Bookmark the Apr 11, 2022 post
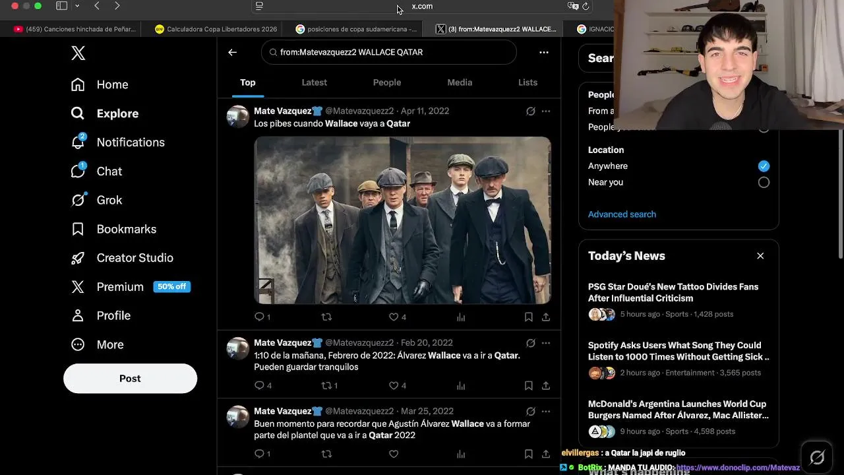 coord(529,317)
